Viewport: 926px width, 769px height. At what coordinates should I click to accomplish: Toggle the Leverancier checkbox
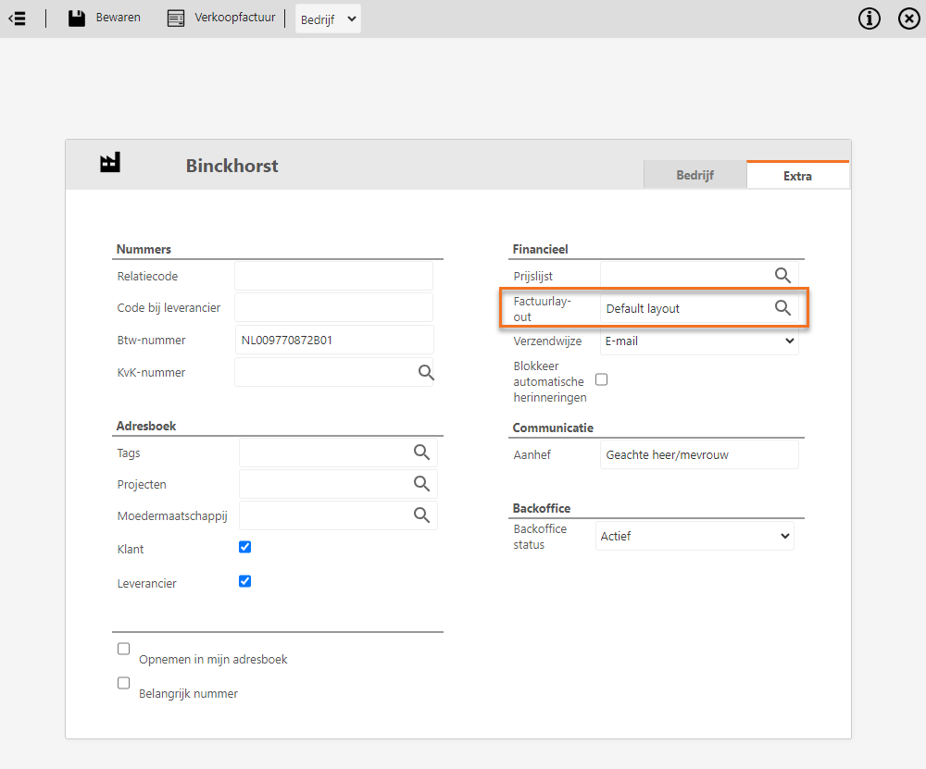(245, 581)
